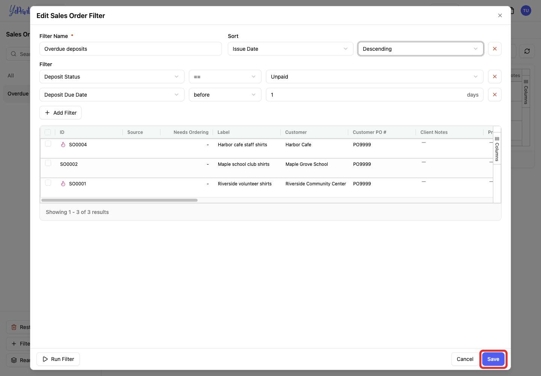Remove the sort rule with red X
Viewport: 541px width, 376px height.
tap(494, 49)
